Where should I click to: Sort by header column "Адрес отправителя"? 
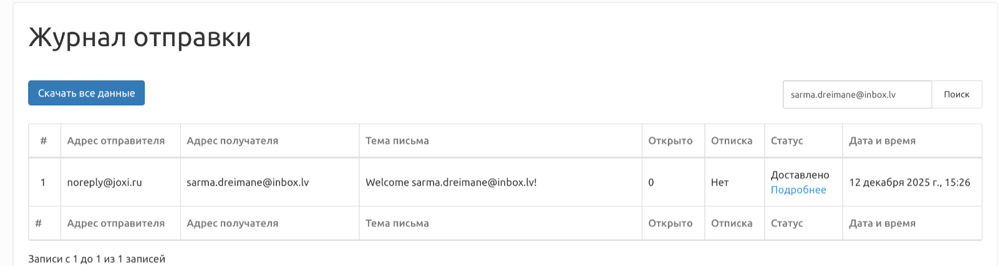(x=116, y=141)
